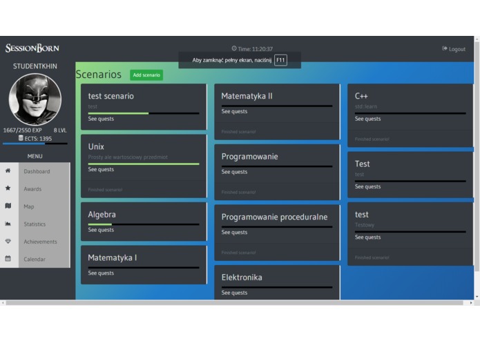Click the Elektronika title
Image resolution: width=480 pixels, height=341 pixels.
pyautogui.click(x=242, y=277)
